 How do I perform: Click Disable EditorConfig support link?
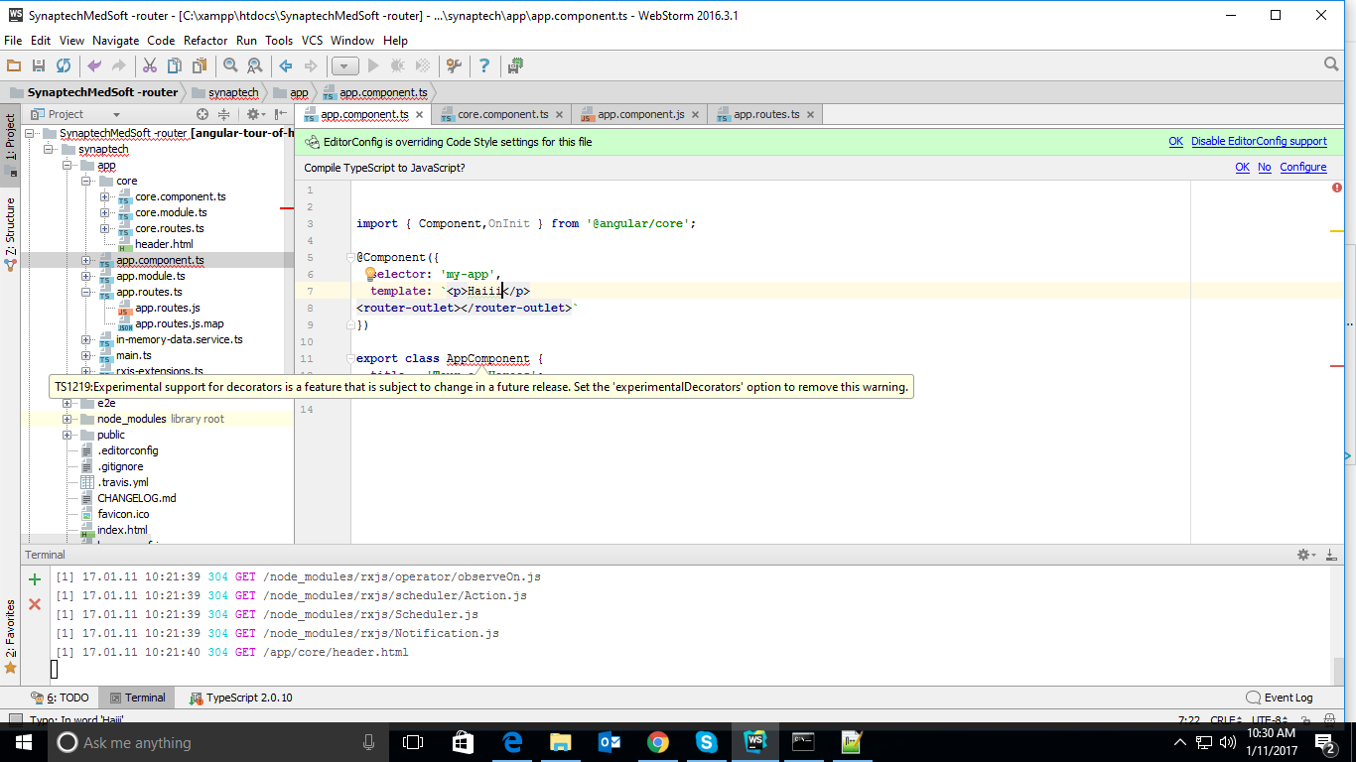point(1259,142)
